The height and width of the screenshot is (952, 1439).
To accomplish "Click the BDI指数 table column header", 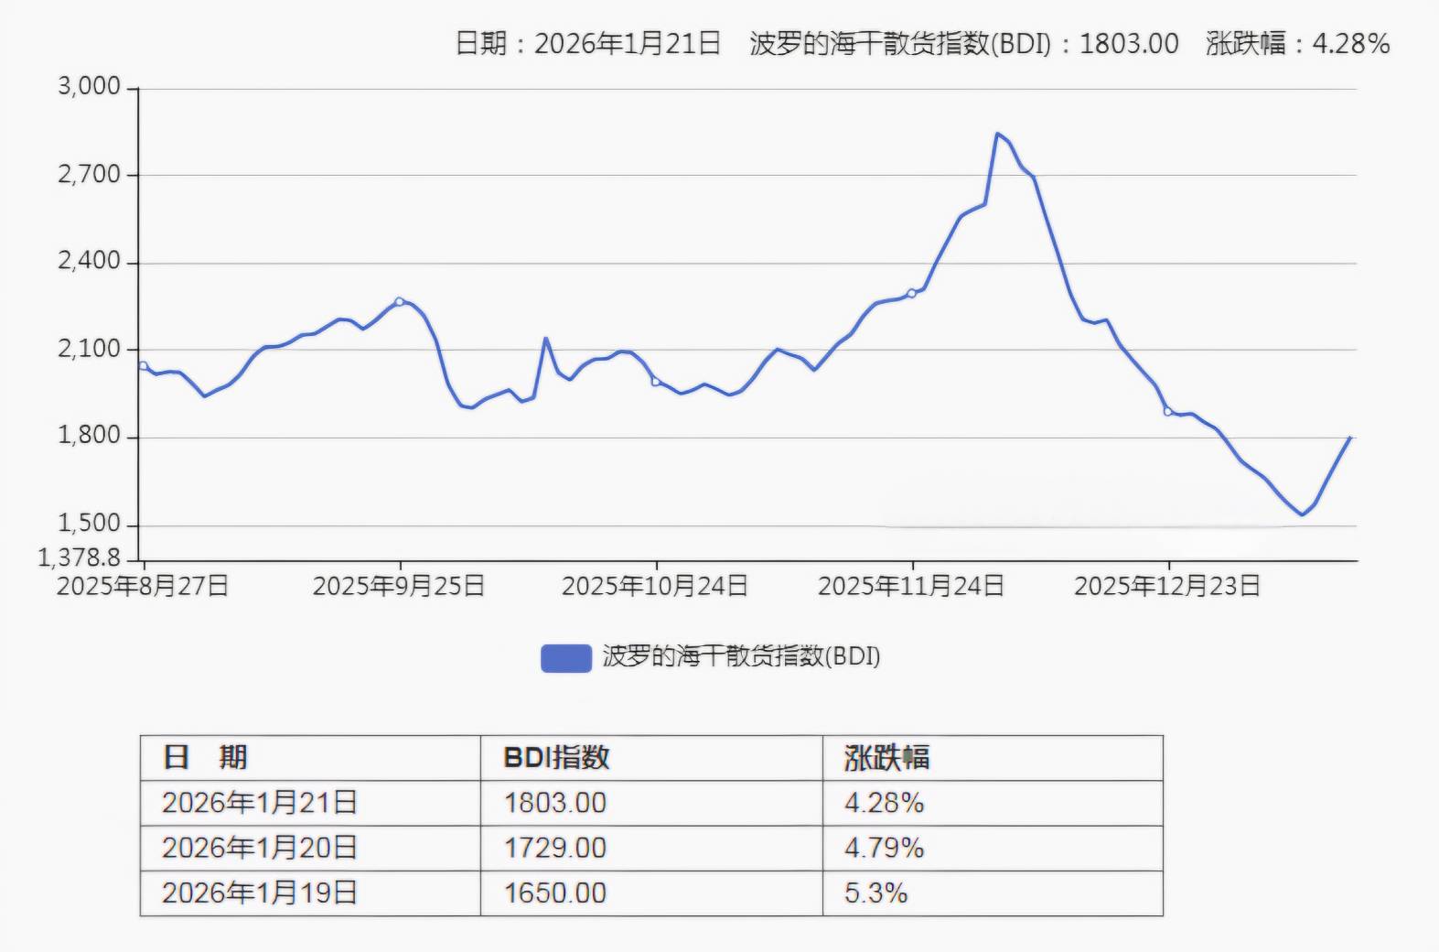I will click(x=556, y=758).
